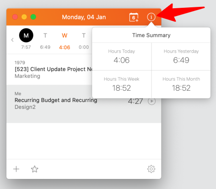Select Monday day circle
Screen dimensions: 216x189
click(26, 35)
